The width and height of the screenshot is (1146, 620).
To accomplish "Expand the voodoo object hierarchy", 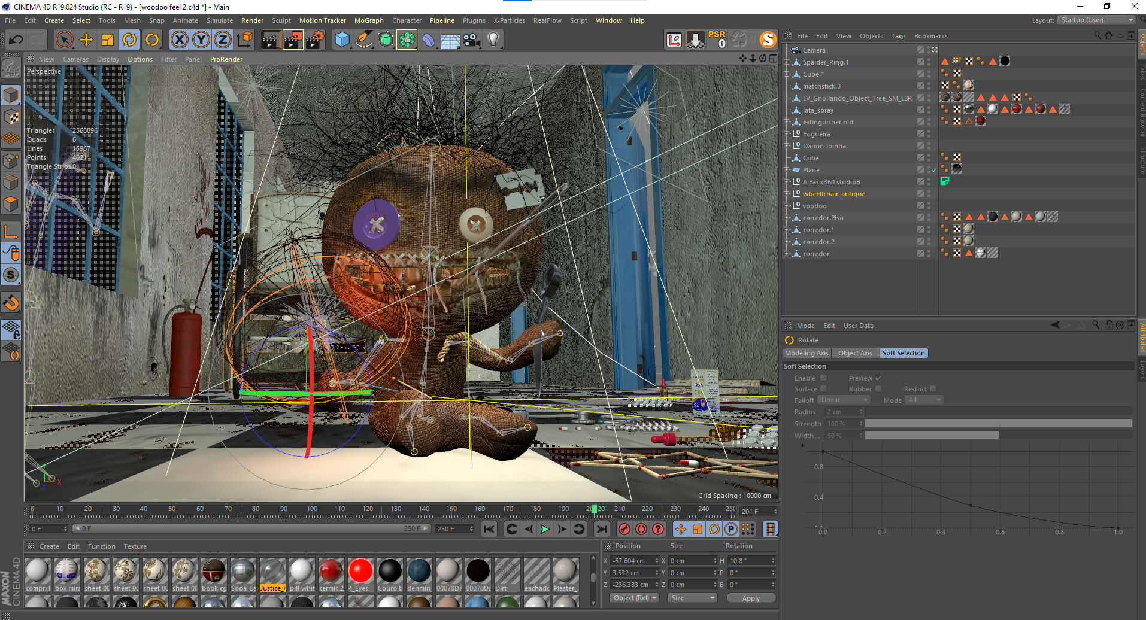I will [787, 206].
